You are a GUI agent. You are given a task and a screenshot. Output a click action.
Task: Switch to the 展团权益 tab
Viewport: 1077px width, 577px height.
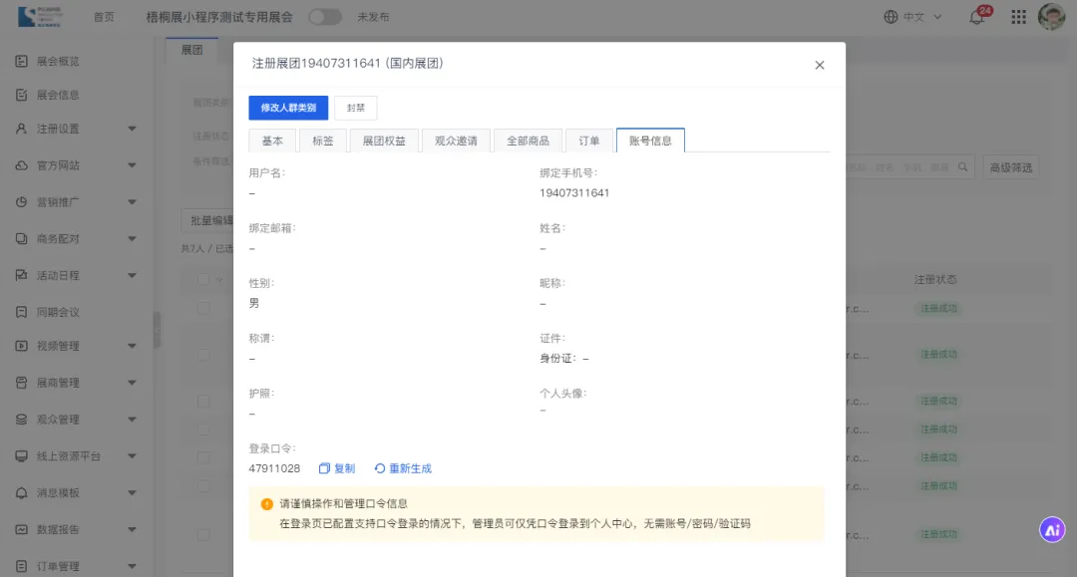(x=384, y=141)
